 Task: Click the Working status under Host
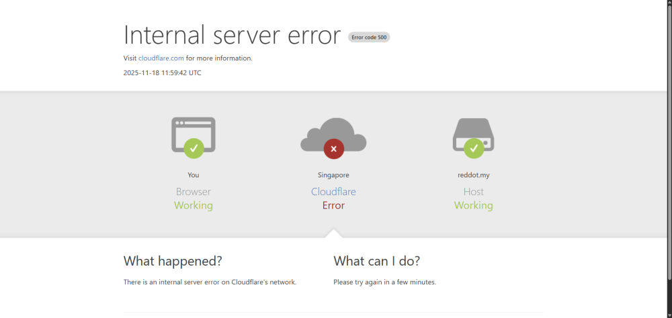pos(474,205)
